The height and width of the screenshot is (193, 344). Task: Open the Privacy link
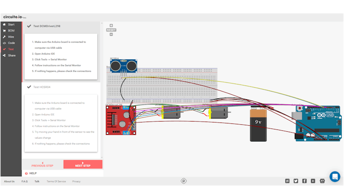pyautogui.click(x=76, y=181)
